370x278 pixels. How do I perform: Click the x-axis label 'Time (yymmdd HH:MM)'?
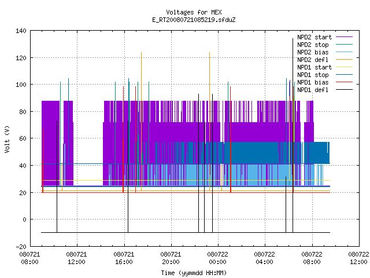tap(194, 273)
